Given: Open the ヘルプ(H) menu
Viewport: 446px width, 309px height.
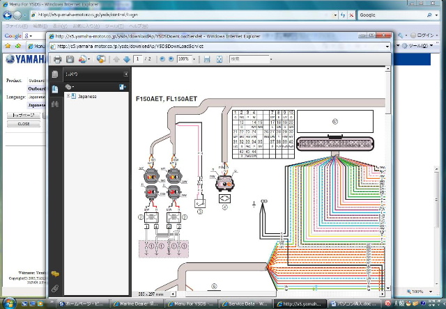Looking at the screenshot, I should [139, 26].
